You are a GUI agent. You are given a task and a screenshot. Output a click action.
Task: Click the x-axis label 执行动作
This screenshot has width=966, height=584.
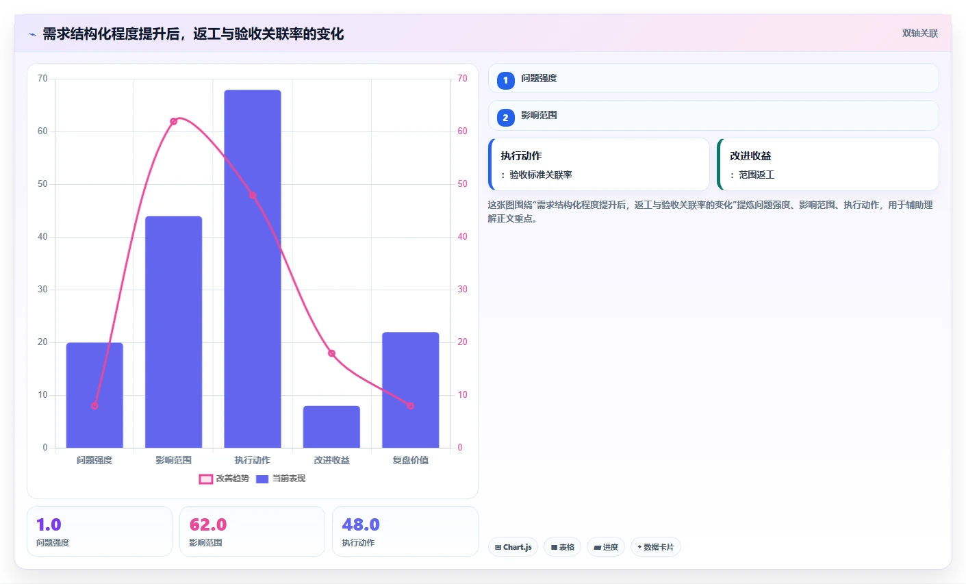pyautogui.click(x=253, y=460)
